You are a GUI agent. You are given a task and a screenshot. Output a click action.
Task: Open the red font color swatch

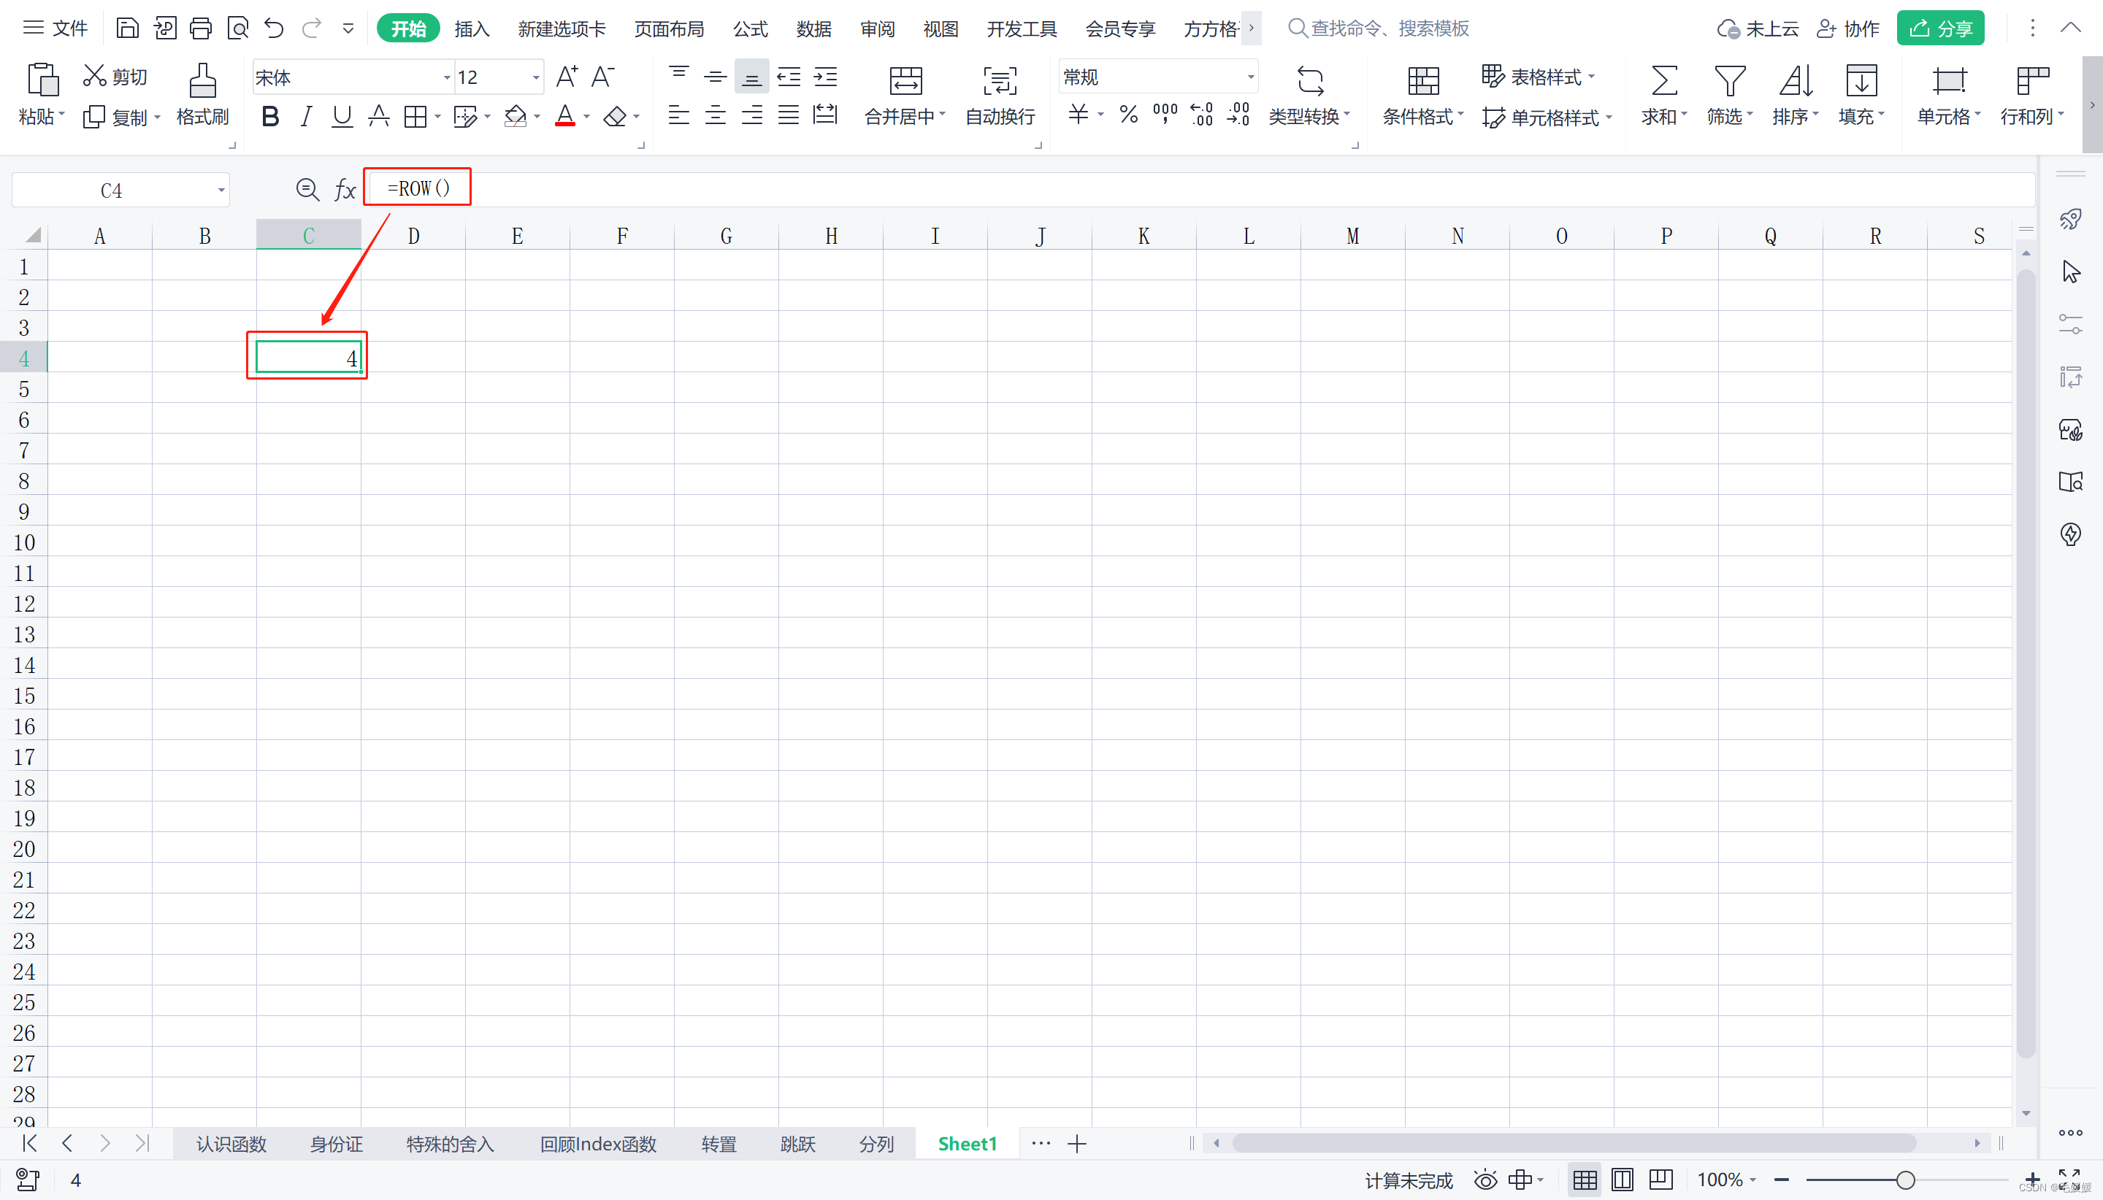pyautogui.click(x=564, y=116)
